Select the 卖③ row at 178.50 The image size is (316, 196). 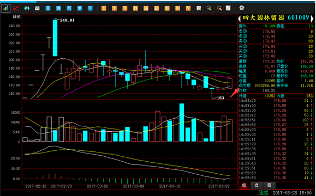tap(276, 32)
